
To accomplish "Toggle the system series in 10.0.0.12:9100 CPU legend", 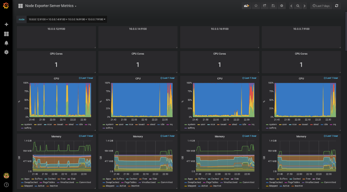I will 28,125.
